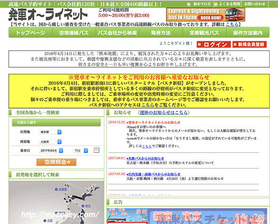Open the 運休のお知らせはこちら link
This screenshot has height=224, width=278.
coord(164,113)
